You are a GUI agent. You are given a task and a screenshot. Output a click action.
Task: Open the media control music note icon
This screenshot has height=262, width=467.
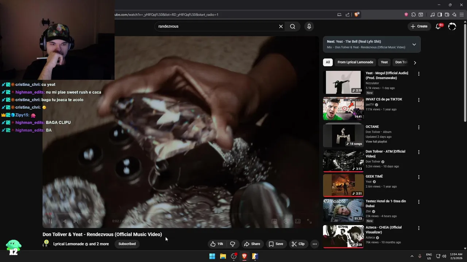[x=432, y=15]
